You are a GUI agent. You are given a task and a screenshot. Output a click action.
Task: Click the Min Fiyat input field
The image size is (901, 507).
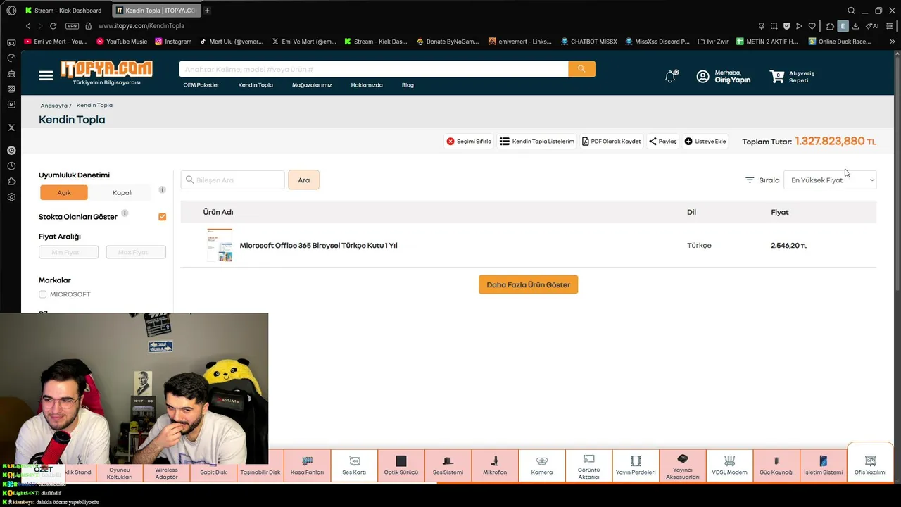(x=68, y=252)
